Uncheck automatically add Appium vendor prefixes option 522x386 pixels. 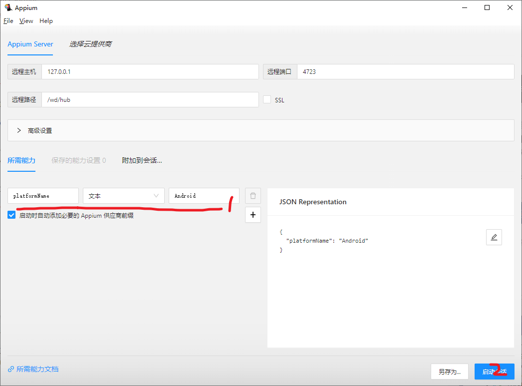click(x=11, y=215)
